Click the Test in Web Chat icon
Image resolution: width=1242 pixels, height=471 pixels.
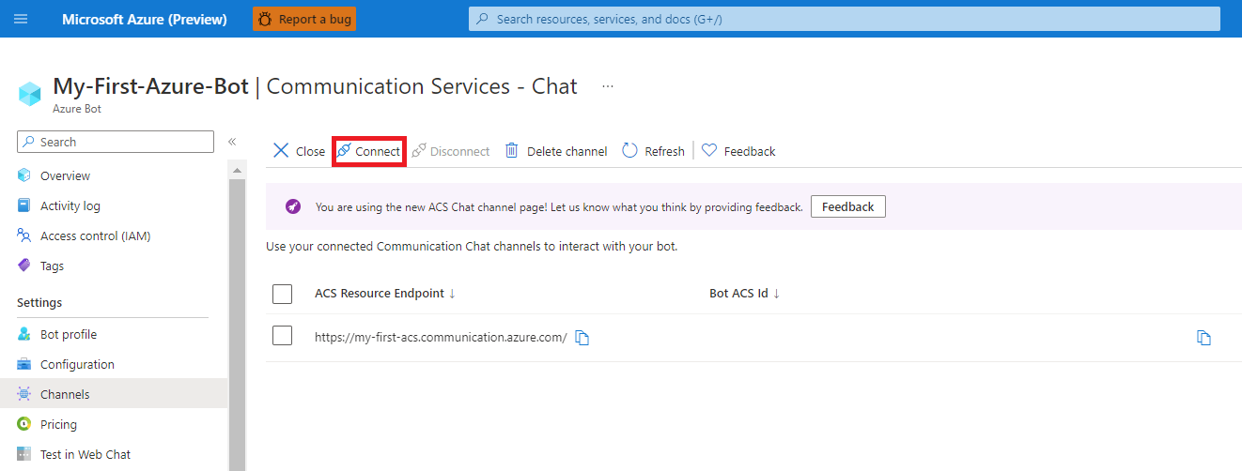click(x=24, y=454)
